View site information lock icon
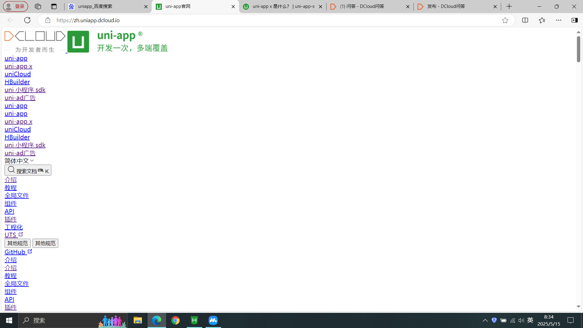583x328 pixels. click(x=48, y=20)
